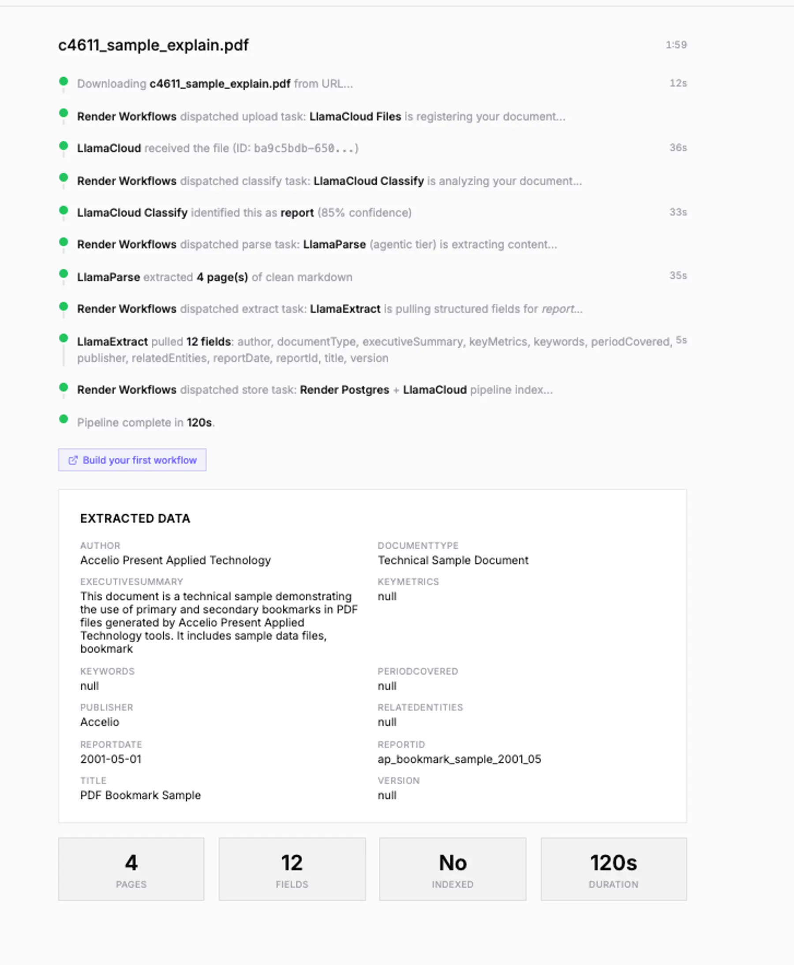The image size is (794, 965).
Task: Click the green dot beside Pipeline complete in 120s
Action: click(x=64, y=419)
